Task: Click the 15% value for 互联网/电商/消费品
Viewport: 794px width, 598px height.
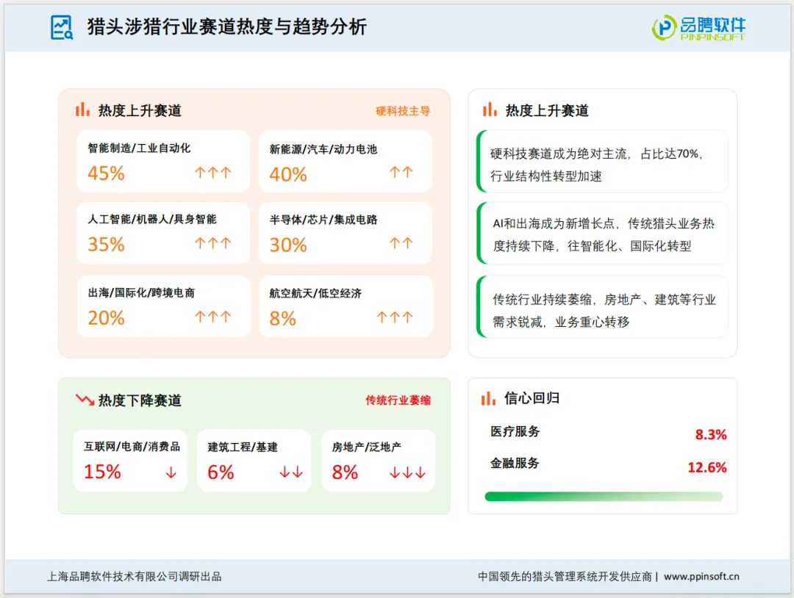Action: 102,472
